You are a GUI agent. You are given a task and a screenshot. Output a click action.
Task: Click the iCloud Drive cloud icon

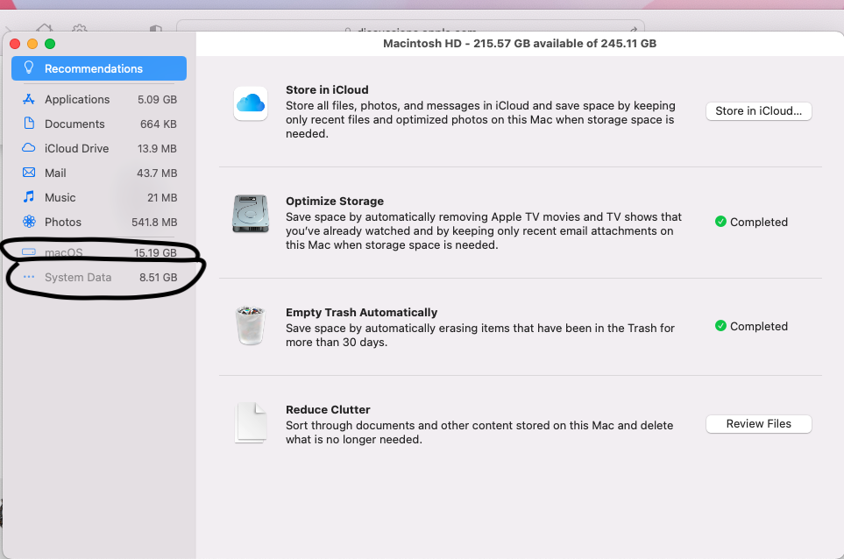[x=29, y=147]
